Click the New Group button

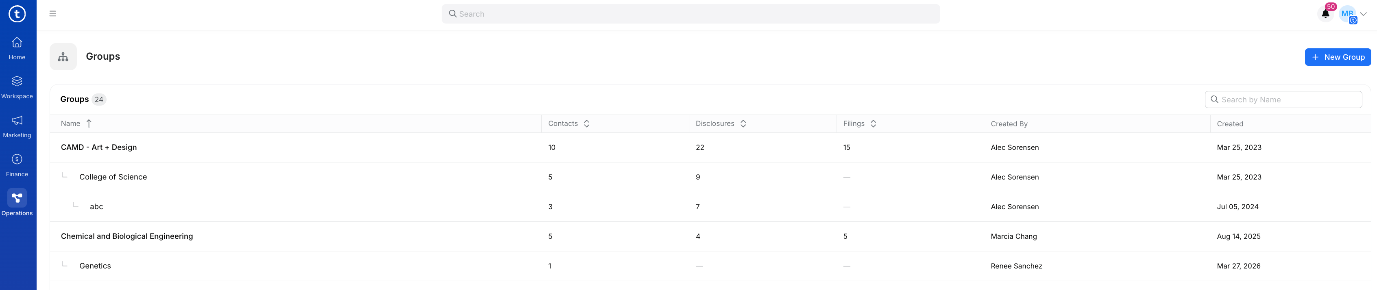click(1338, 57)
